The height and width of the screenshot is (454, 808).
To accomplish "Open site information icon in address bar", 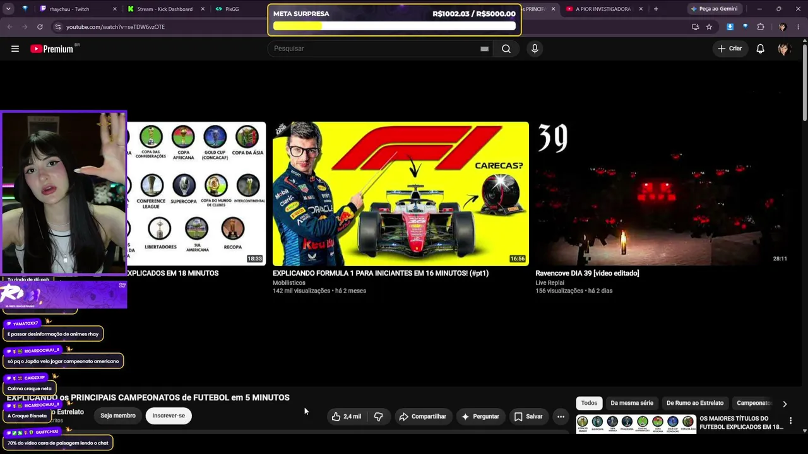I will (x=58, y=27).
